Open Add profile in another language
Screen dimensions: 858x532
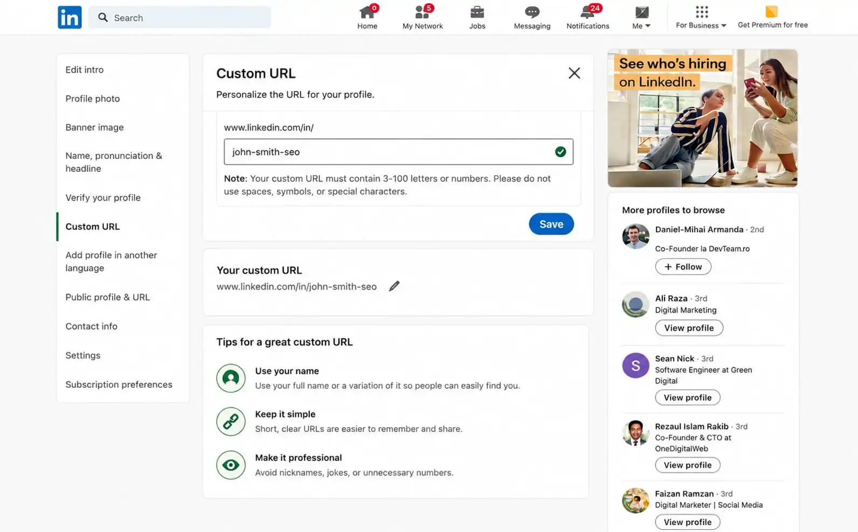[x=111, y=262]
